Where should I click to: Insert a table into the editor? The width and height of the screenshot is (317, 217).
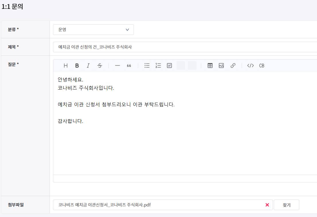210,65
